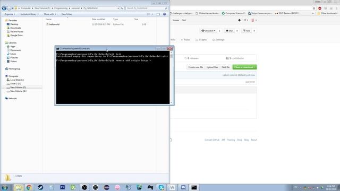Viewport: 340px width, 191px height.
Task: Open Photoshop from taskbar
Action: [63, 187]
